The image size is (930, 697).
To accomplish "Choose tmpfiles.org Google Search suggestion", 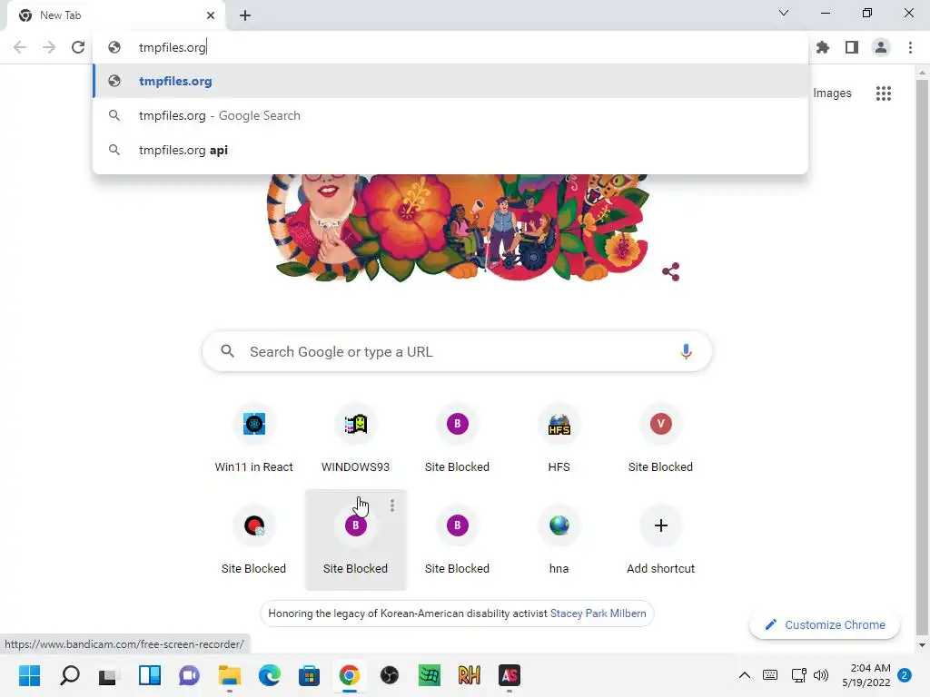I will [450, 115].
